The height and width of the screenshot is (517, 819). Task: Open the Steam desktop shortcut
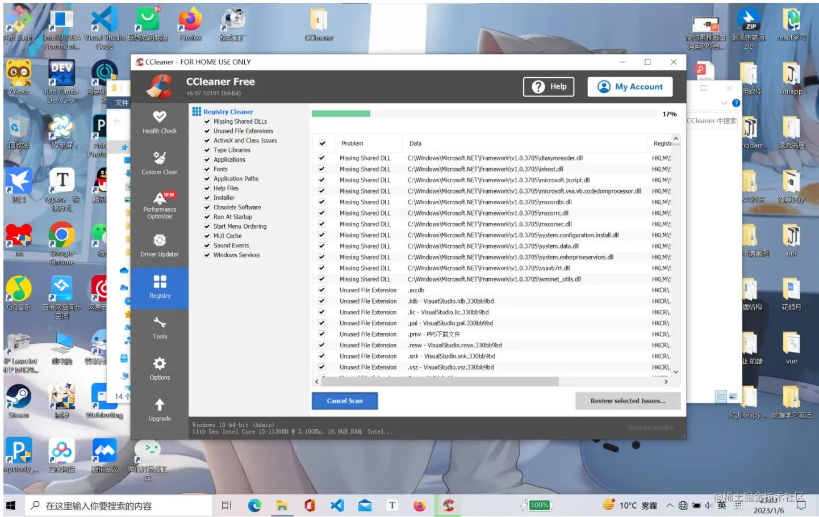19,401
